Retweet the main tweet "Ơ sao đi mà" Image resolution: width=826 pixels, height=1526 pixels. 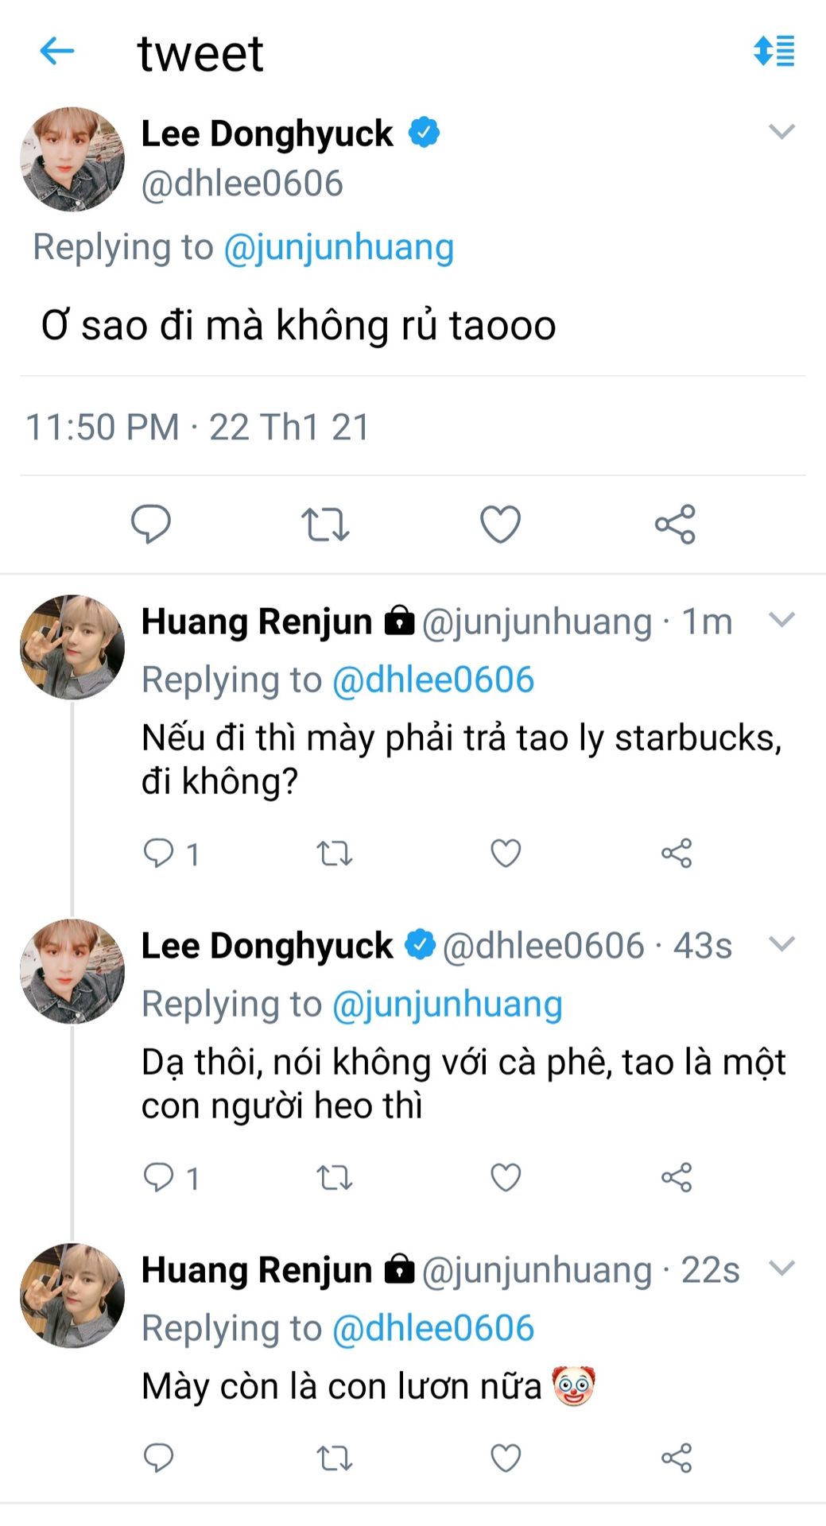point(325,525)
